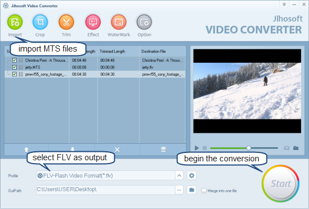
Task: Click the Trimmed Length column header
Action: click(113, 52)
